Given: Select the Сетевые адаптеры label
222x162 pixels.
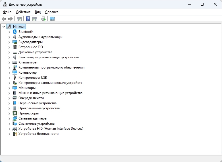Looking at the screenshot, I should [33, 118].
